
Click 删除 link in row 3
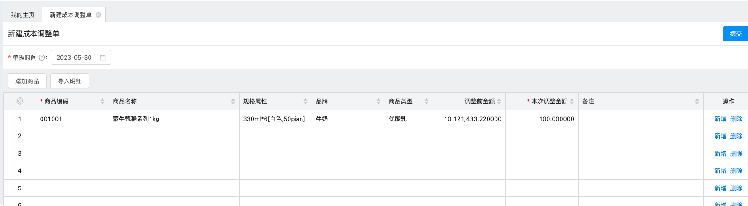click(736, 153)
